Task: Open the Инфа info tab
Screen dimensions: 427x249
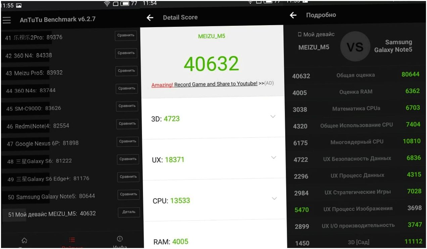Action: tap(120, 242)
